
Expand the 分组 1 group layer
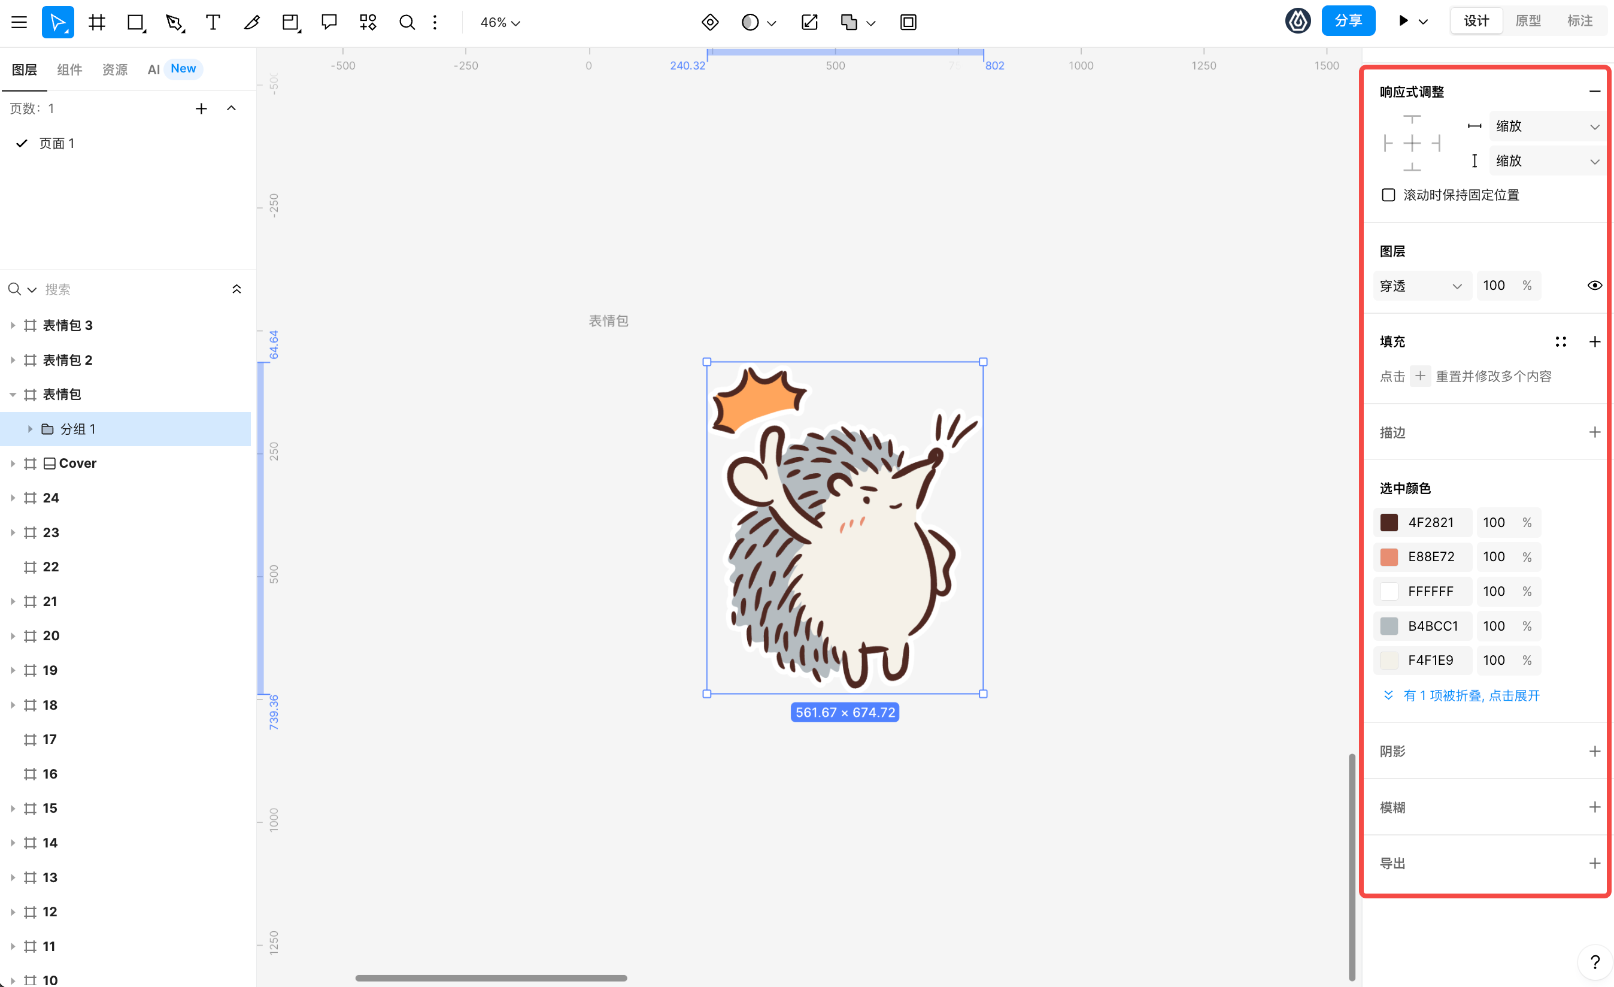(x=30, y=429)
